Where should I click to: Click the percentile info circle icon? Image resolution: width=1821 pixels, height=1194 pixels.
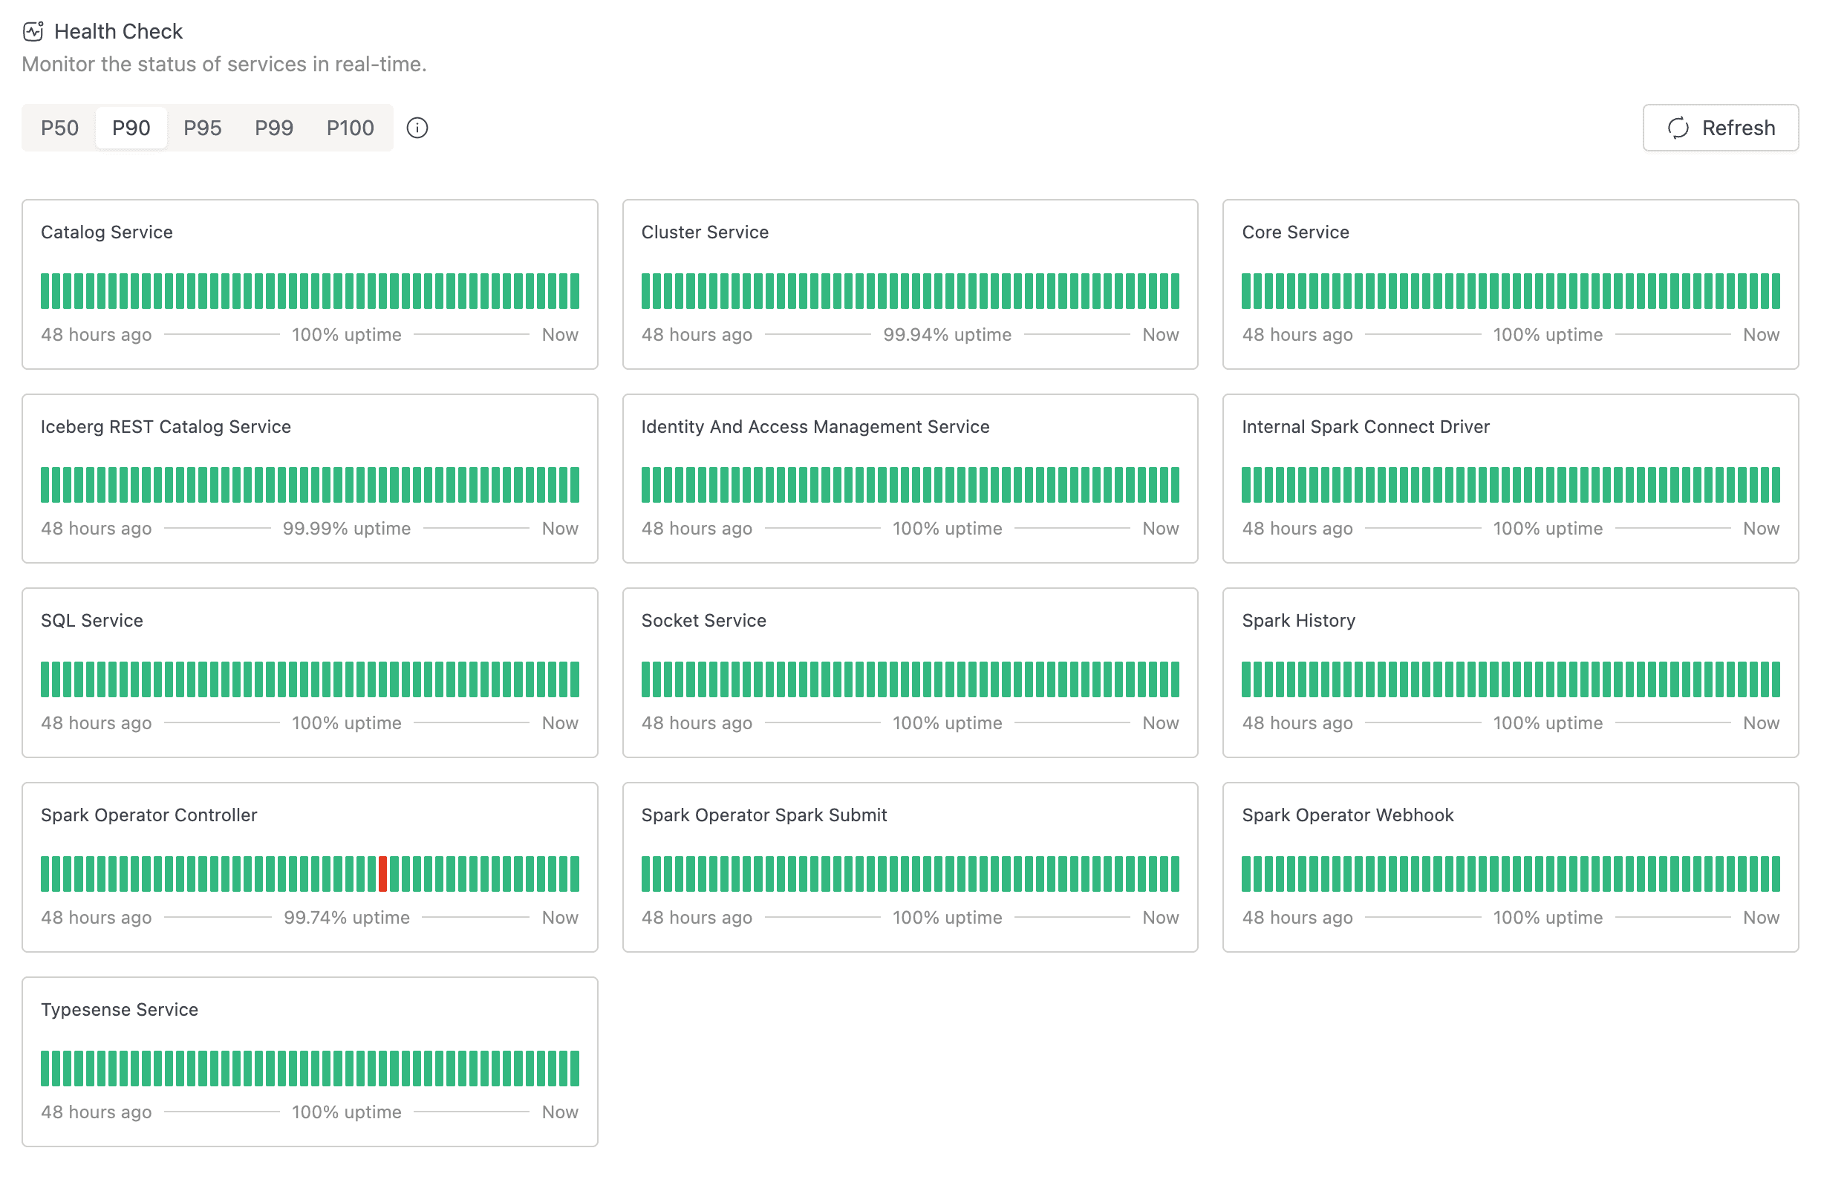click(x=417, y=128)
